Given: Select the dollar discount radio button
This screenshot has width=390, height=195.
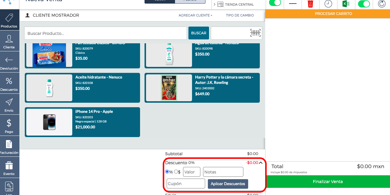Looking at the screenshot, I should pyautogui.click(x=176, y=172).
